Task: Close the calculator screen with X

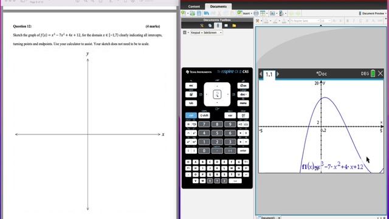Action: click(x=380, y=74)
